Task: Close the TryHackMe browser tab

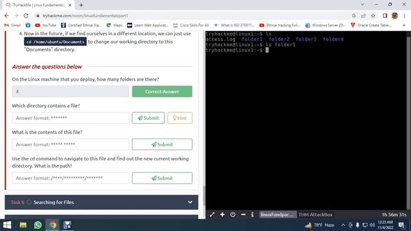Action: click(70, 5)
